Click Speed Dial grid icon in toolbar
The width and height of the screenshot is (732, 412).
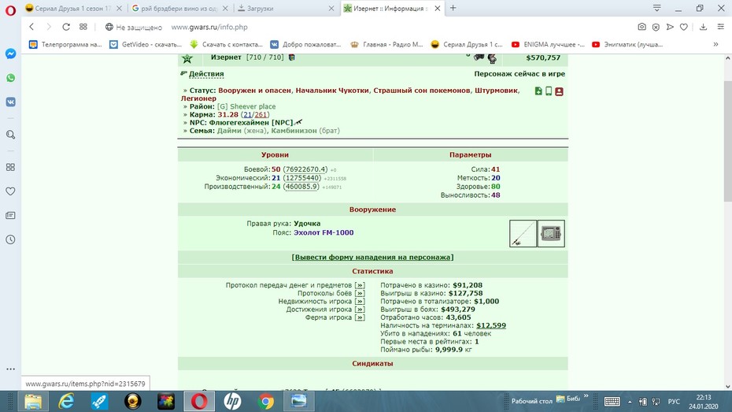[x=83, y=27]
